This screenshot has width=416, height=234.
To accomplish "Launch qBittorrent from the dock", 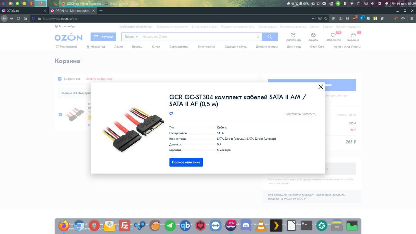I will [185, 226].
